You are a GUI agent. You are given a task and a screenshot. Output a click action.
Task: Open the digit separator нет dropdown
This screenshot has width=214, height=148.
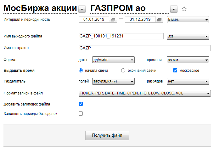[x=188, y=82]
